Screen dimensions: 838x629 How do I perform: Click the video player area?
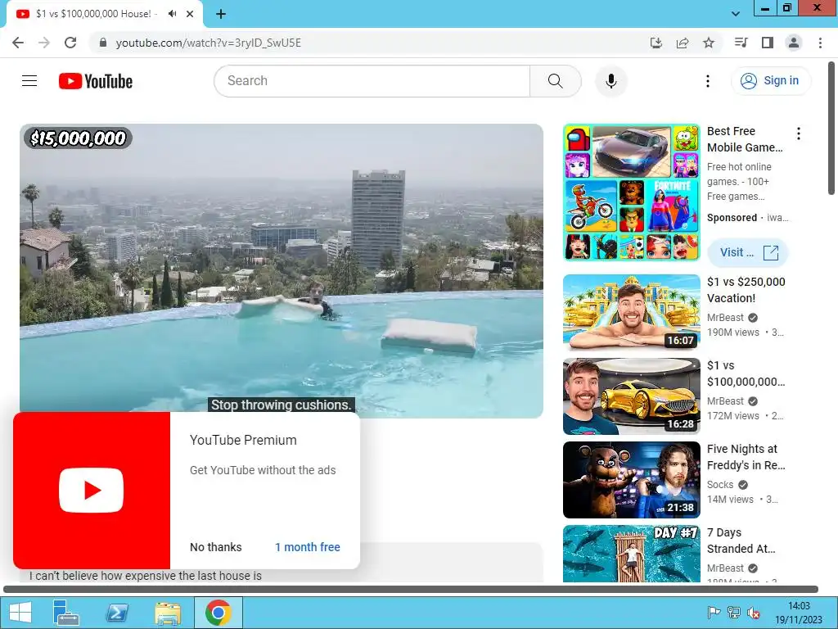click(282, 270)
